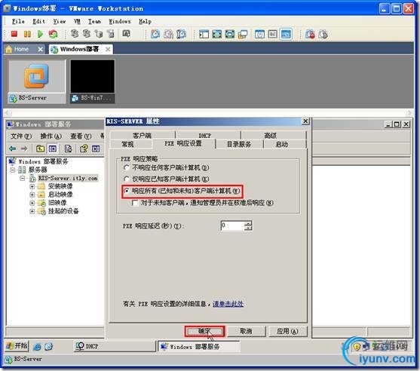
Task: Select the BS-Win7 VM thumbnail
Action: click(x=93, y=81)
